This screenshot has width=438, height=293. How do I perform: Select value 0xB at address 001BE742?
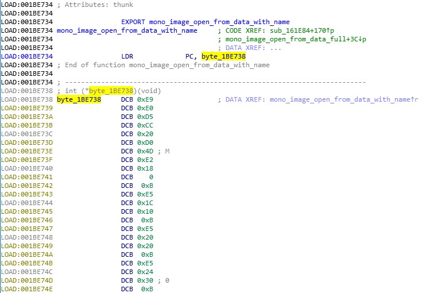[x=147, y=186]
